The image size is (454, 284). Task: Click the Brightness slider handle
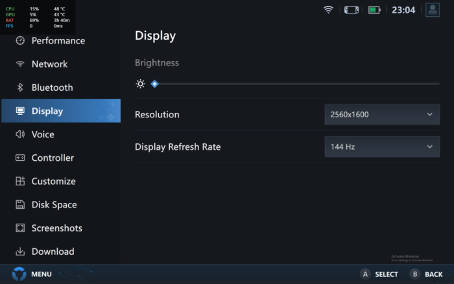(154, 84)
